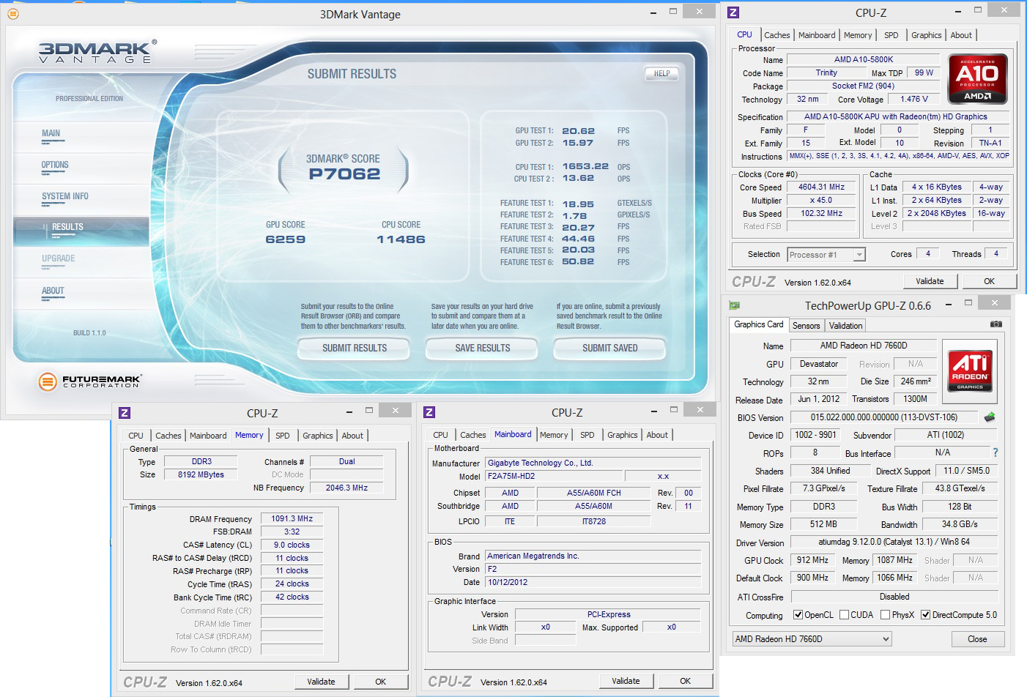Toggle the OpenCL checkbox

[798, 615]
